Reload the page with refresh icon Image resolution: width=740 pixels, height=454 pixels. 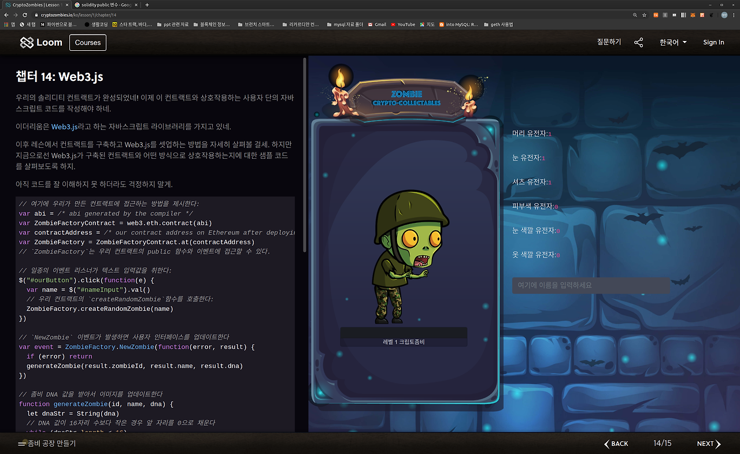pyautogui.click(x=25, y=14)
